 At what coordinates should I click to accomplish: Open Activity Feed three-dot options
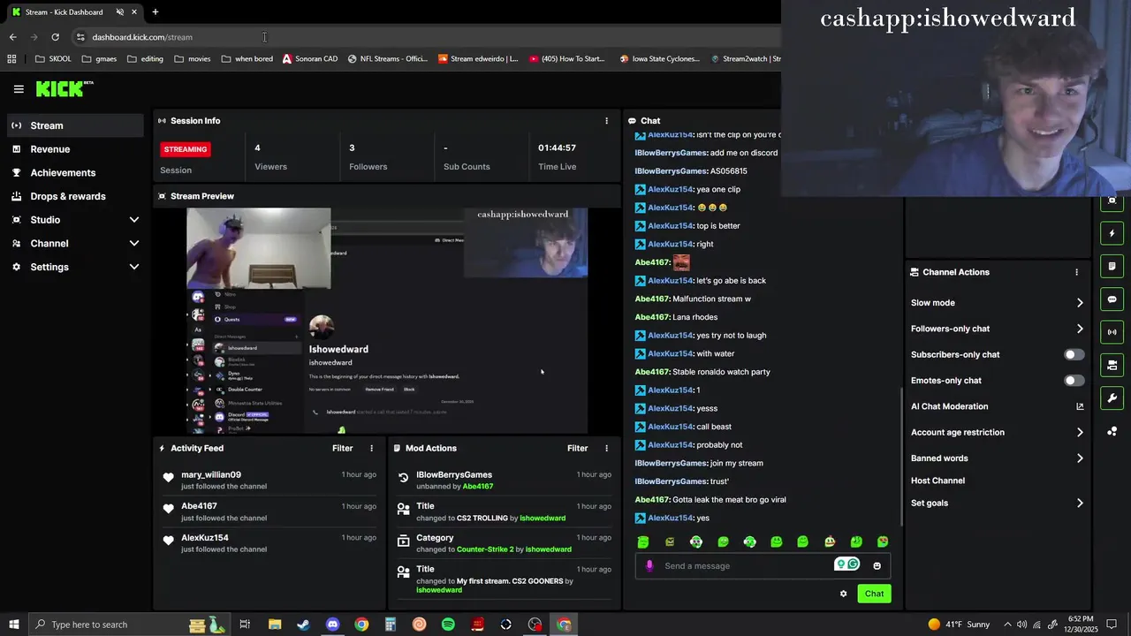pyautogui.click(x=371, y=448)
